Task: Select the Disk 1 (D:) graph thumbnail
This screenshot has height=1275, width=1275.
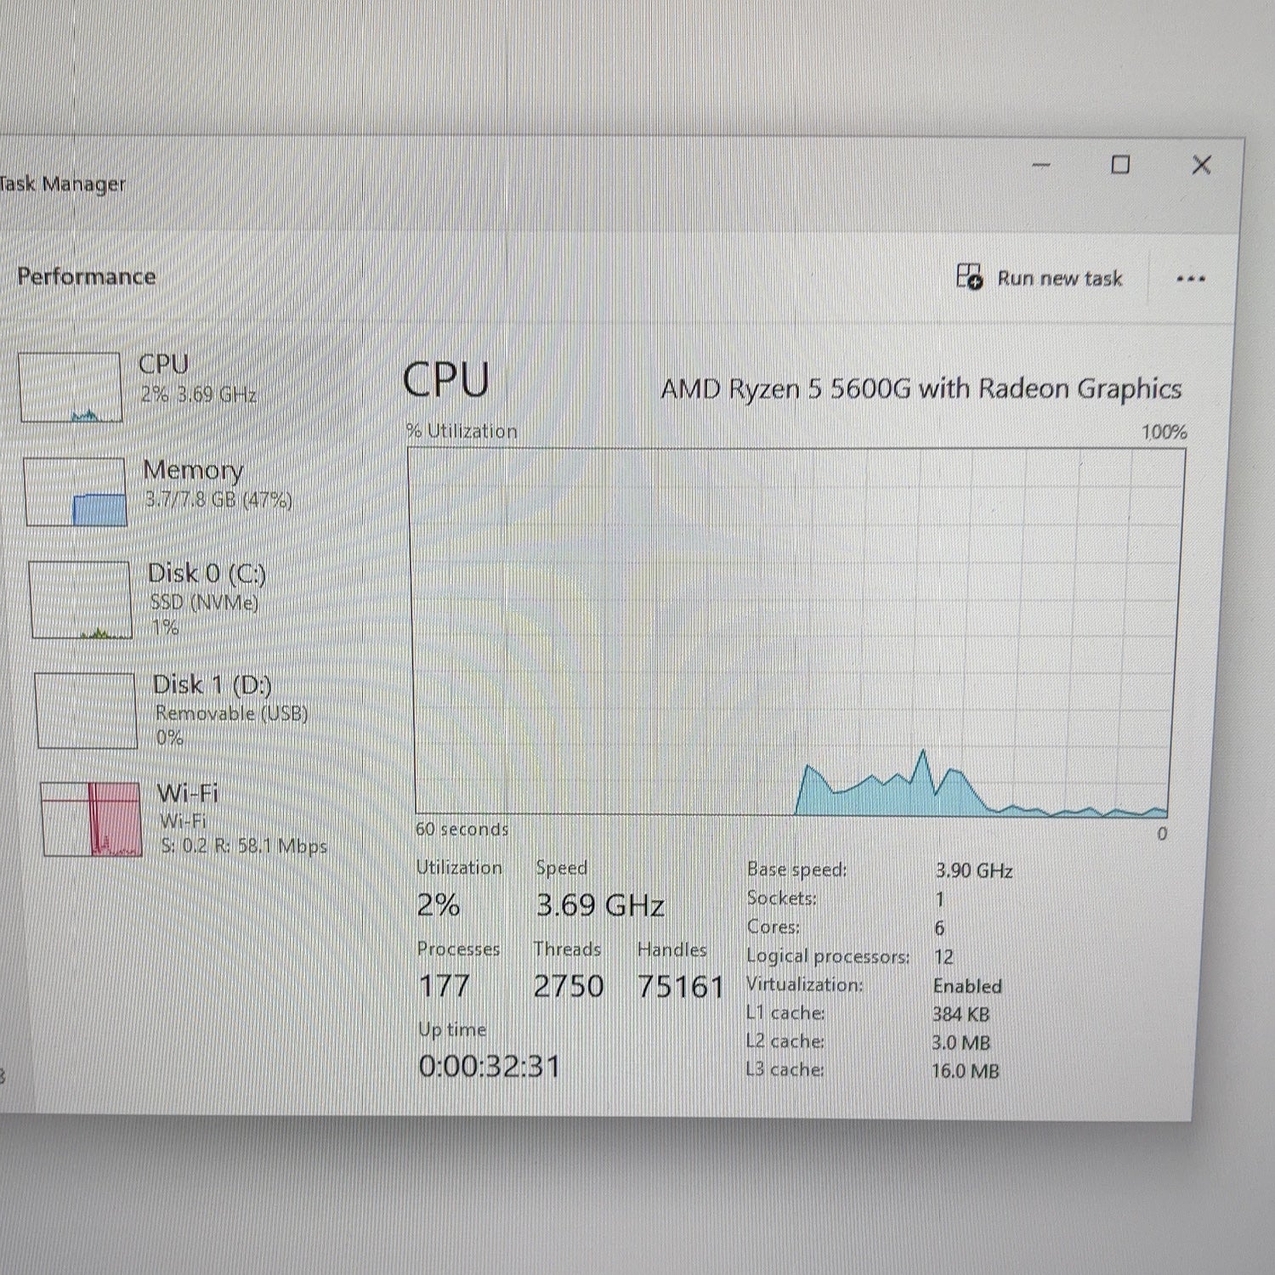Action: [x=86, y=711]
